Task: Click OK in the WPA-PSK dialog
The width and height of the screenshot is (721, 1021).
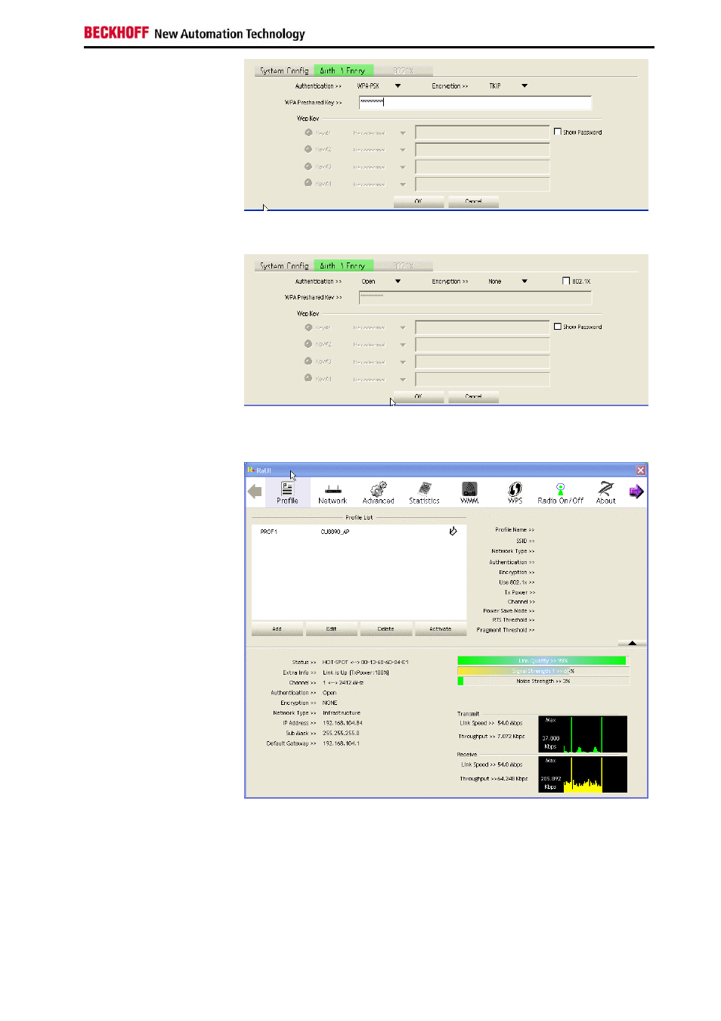Action: [x=418, y=201]
